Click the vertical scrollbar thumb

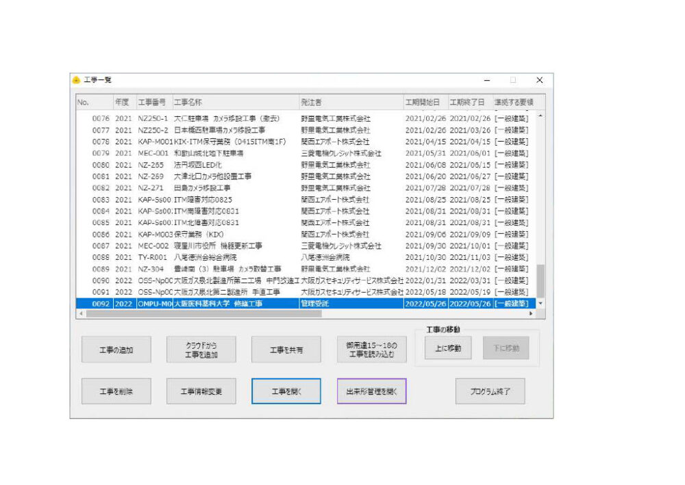tap(540, 280)
